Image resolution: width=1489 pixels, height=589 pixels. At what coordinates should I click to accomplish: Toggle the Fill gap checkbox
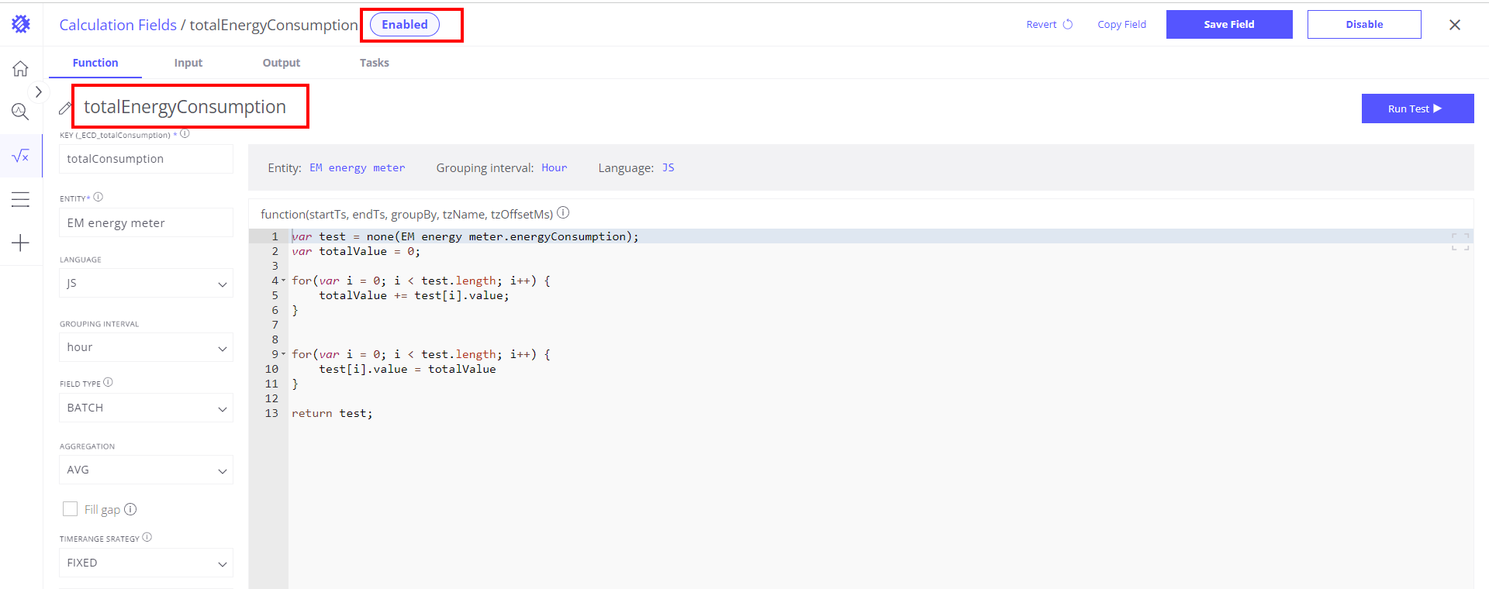coord(70,509)
